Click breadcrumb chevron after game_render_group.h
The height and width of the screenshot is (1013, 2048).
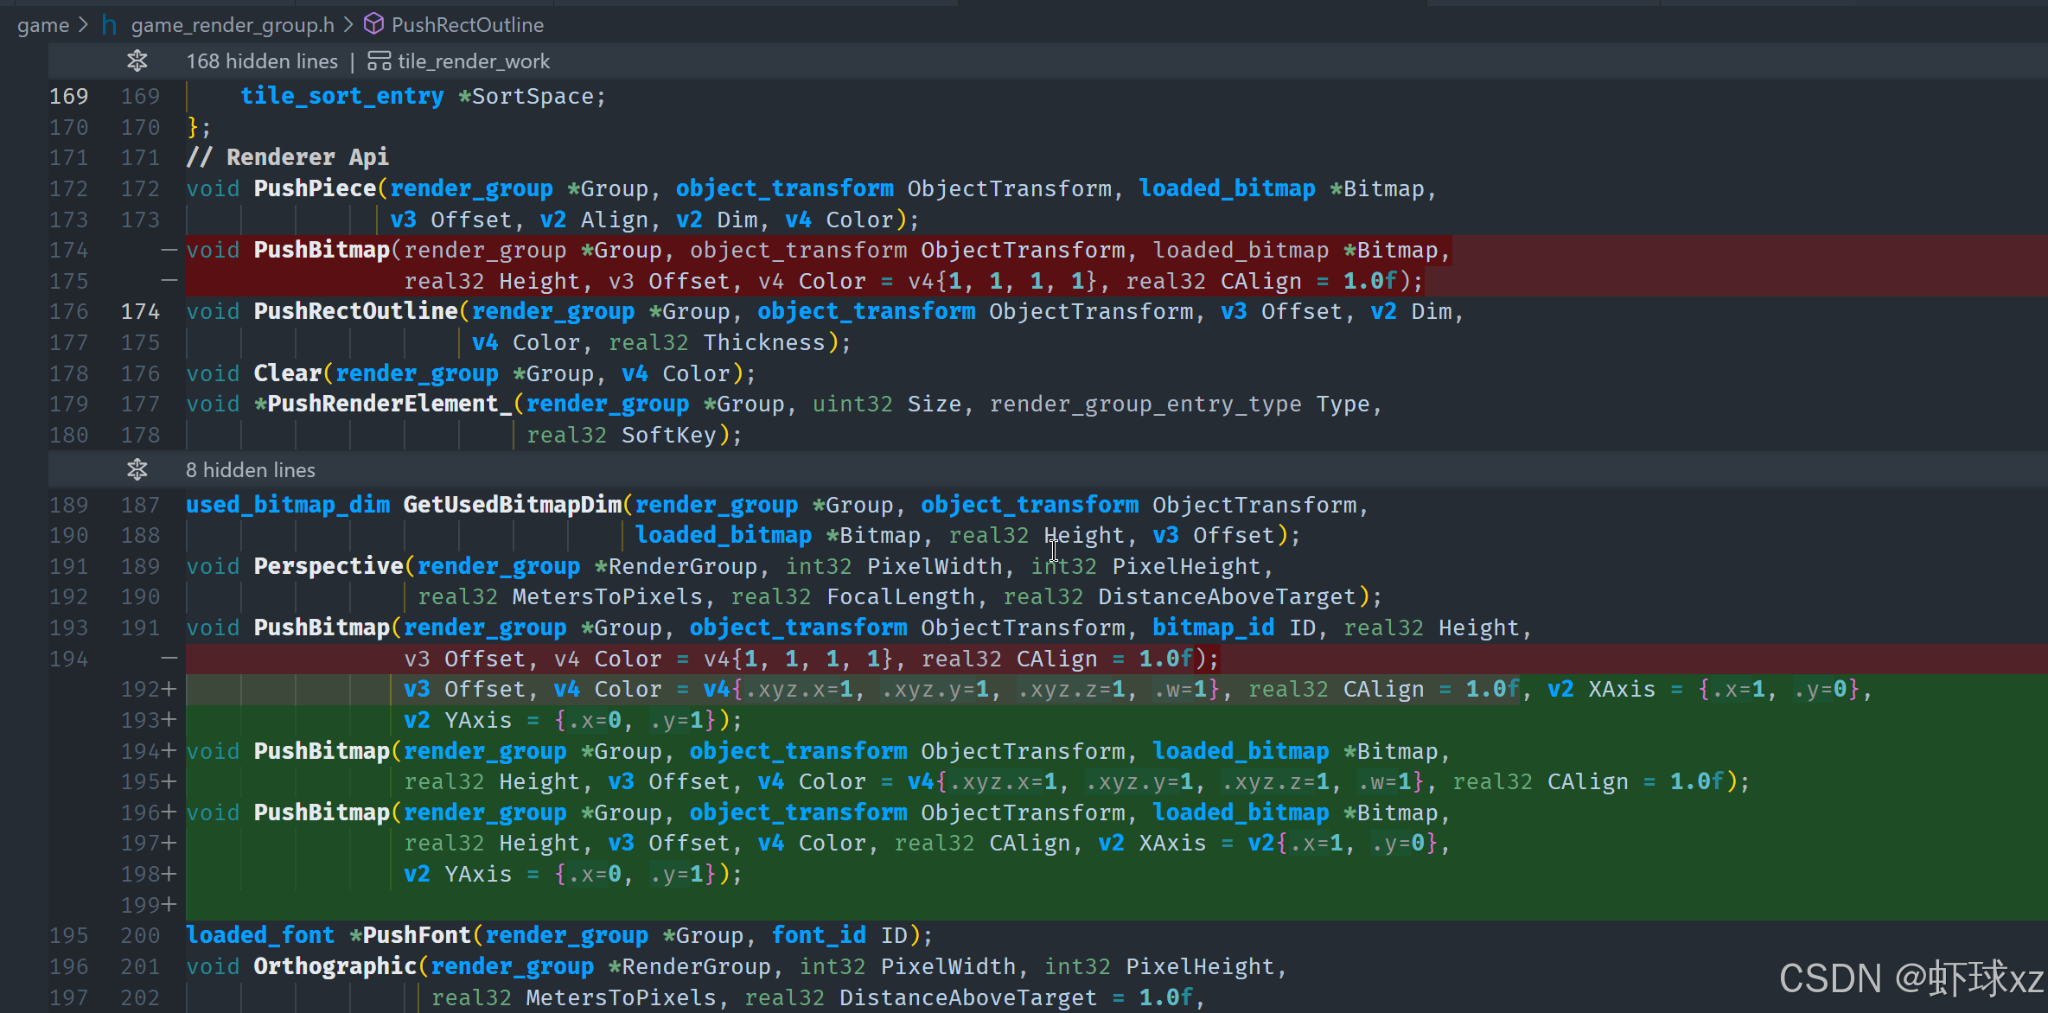(348, 25)
